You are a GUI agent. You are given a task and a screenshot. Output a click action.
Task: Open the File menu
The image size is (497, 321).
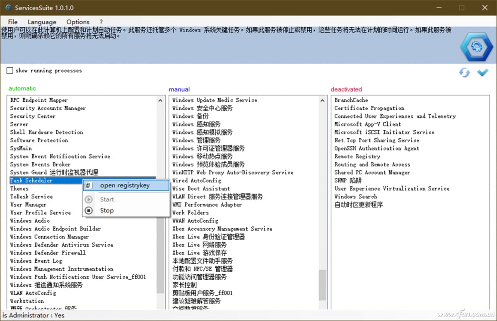[x=13, y=22]
